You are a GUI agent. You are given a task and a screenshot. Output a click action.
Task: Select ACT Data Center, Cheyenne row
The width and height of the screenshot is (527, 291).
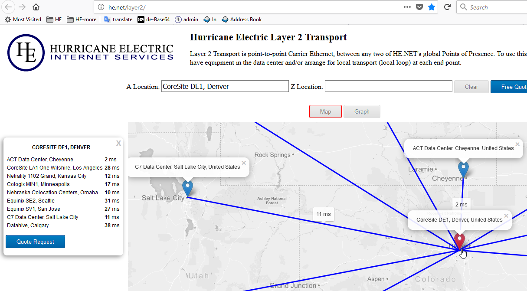click(x=63, y=160)
